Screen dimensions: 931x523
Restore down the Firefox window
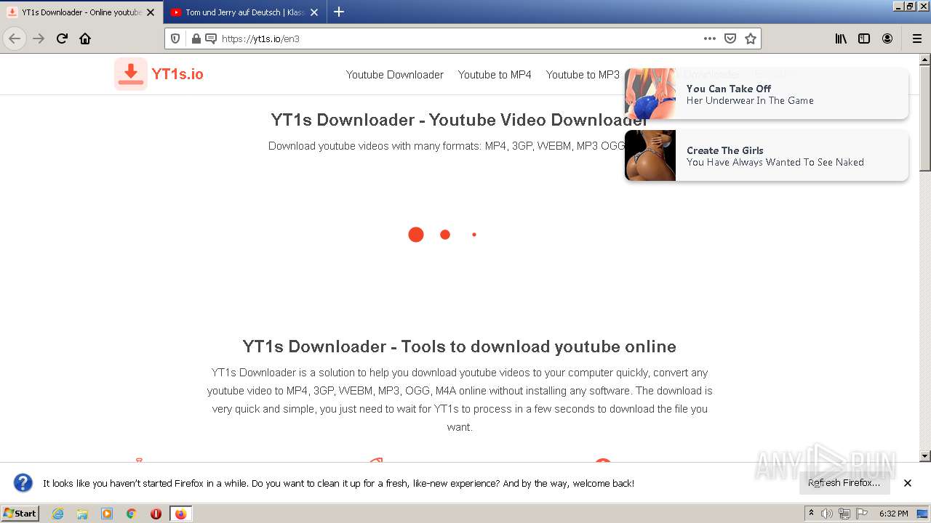[x=909, y=7]
